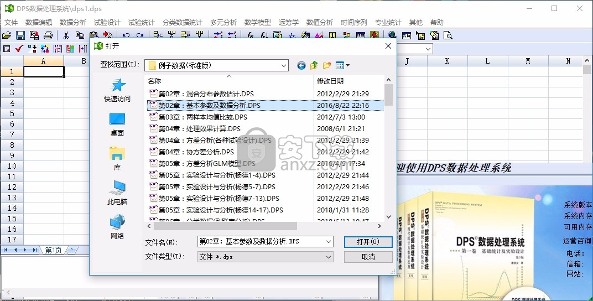Open the view menu dropdown in dialog
593x301 pixels.
point(342,65)
